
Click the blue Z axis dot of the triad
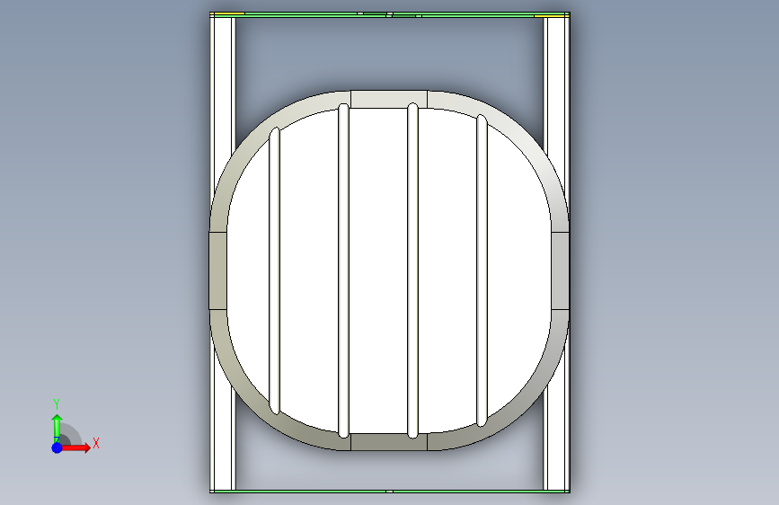pos(58,447)
